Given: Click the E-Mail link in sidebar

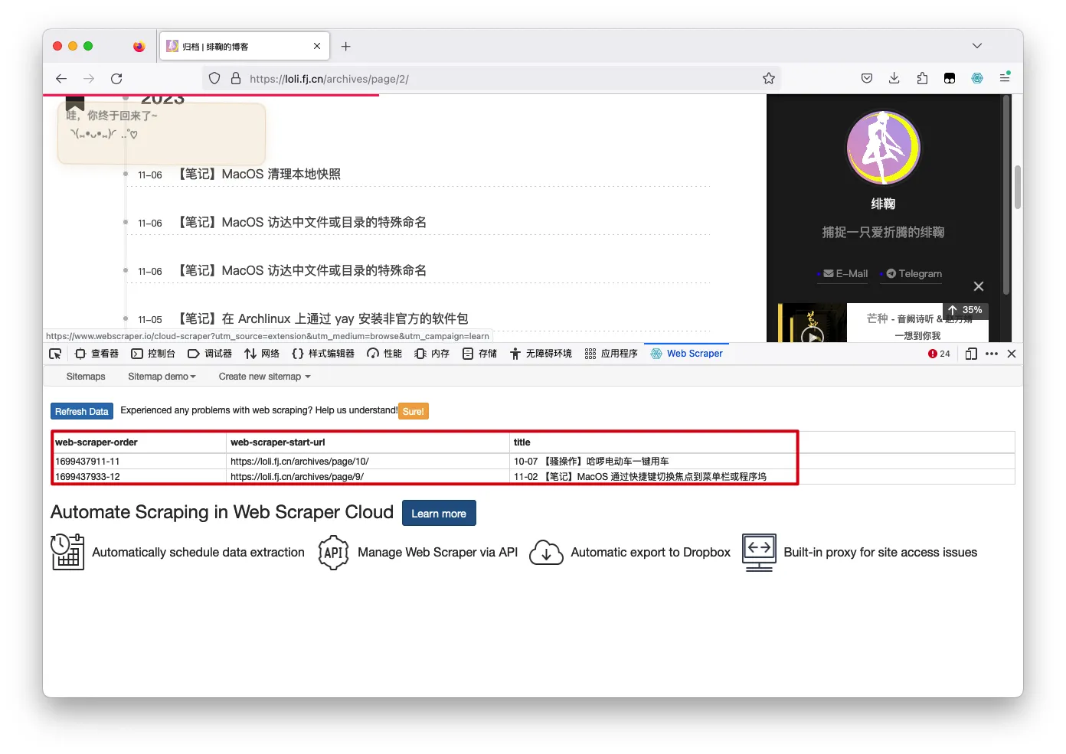Looking at the screenshot, I should (845, 274).
